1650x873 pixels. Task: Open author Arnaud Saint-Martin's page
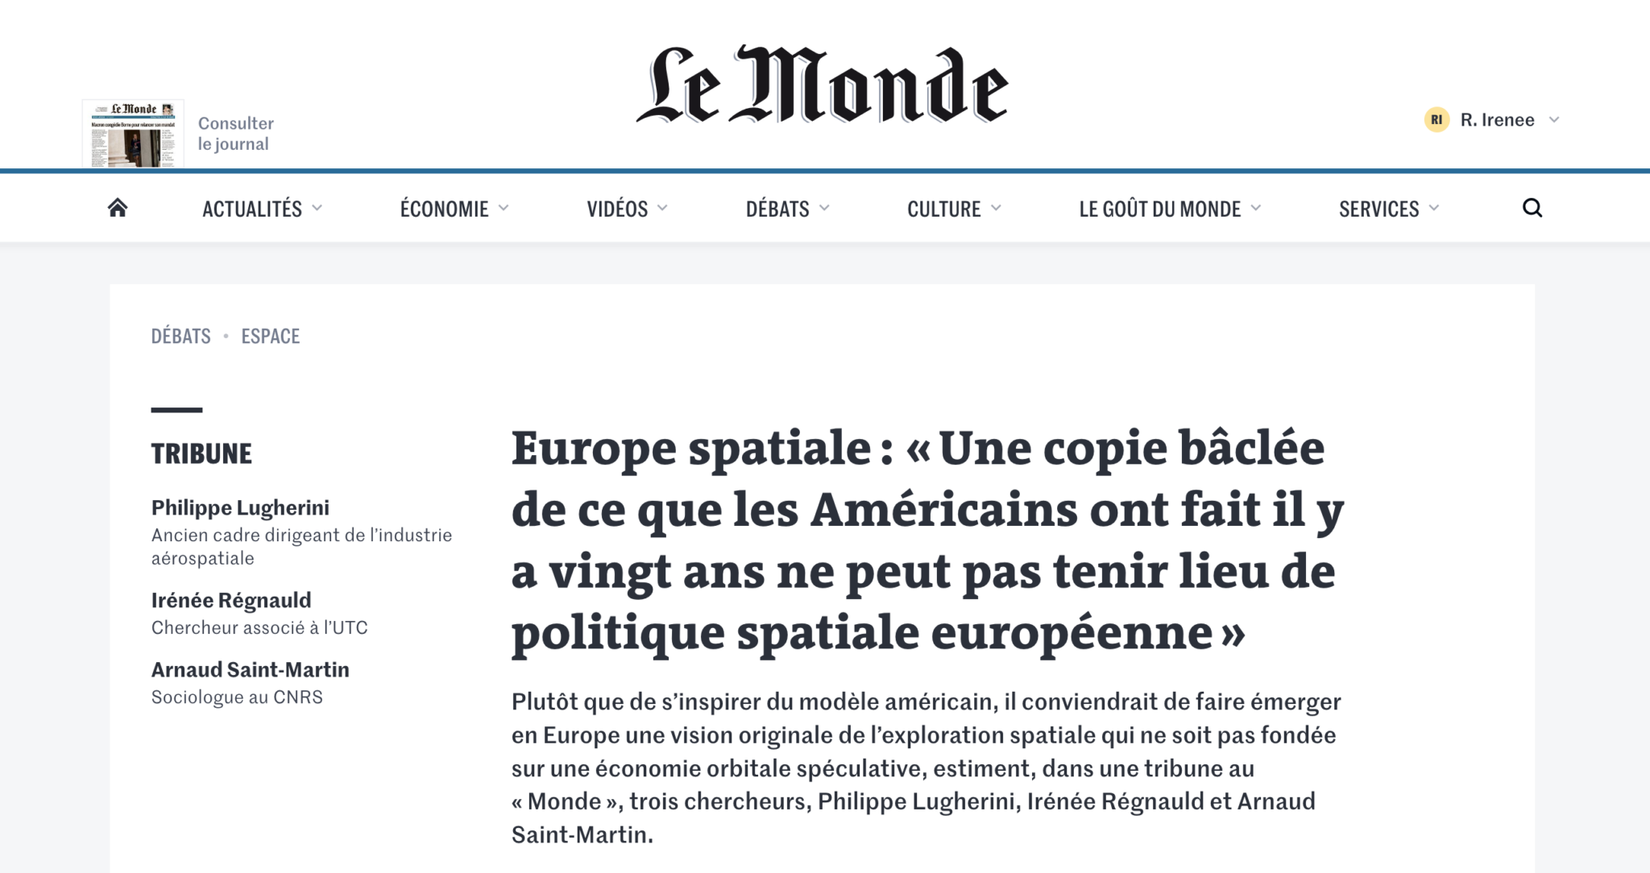pyautogui.click(x=251, y=669)
